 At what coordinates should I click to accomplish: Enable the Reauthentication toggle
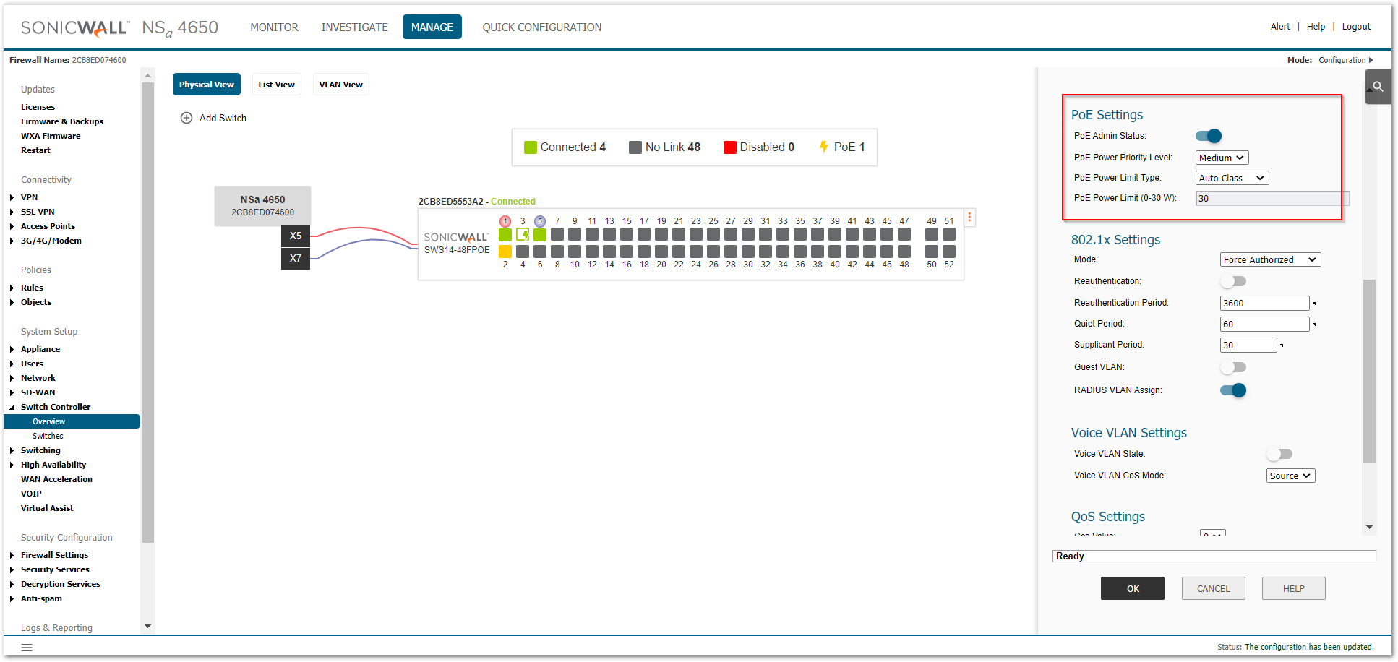click(1233, 281)
